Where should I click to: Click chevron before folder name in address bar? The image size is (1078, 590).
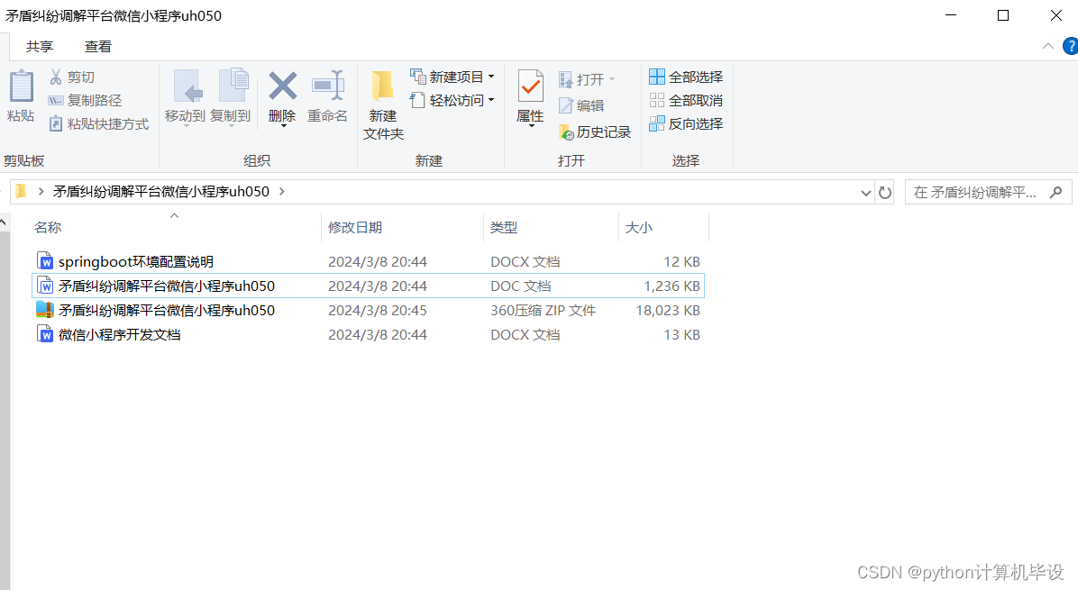41,192
